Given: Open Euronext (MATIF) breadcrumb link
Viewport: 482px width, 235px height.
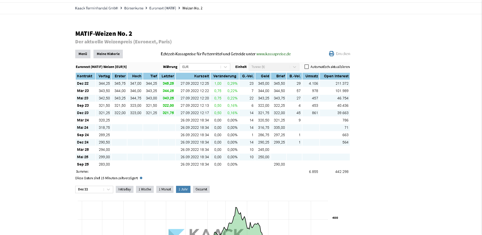Looking at the screenshot, I should pos(163,8).
